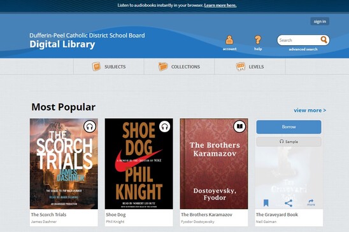Open the LEVELS menu
Image resolution: width=349 pixels, height=232 pixels.
[x=250, y=67]
